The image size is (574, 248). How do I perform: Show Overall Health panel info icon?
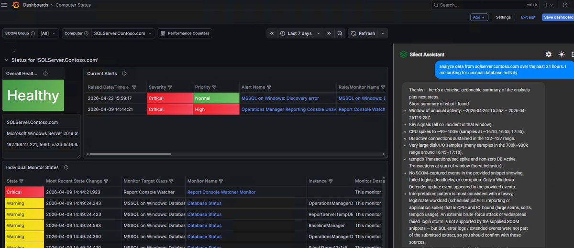point(45,74)
